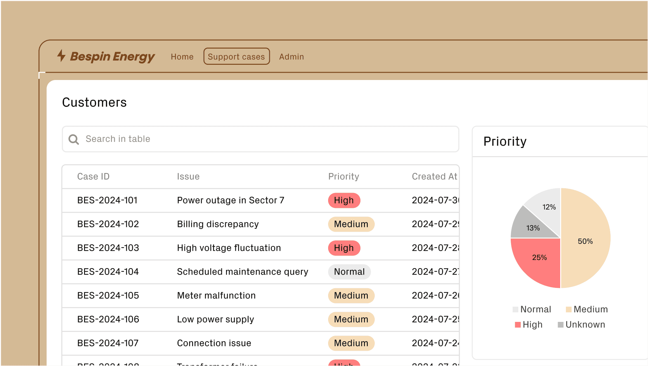Click the 50% Medium pie chart slice

click(x=586, y=241)
